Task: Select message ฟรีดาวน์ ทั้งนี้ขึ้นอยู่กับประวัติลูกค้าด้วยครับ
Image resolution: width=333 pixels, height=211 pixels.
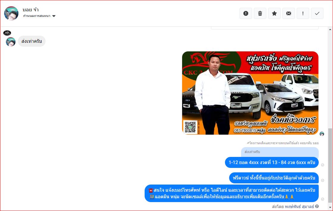Action: pos(274,178)
